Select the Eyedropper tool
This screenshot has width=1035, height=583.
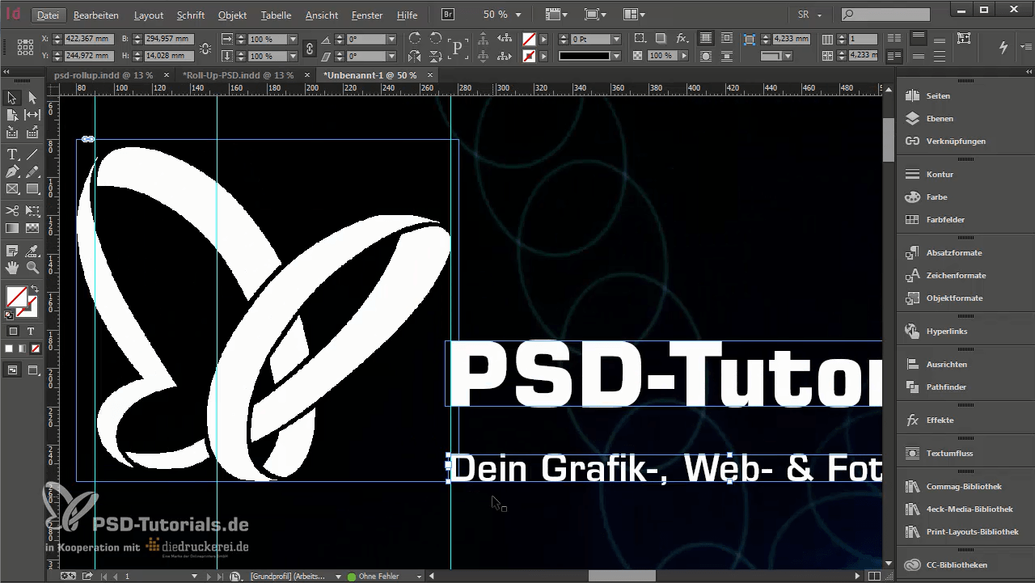32,251
